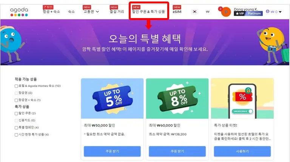The height and width of the screenshot is (162, 290).
Task: Expand the ₩ 0 AgodaCash balance dropdown
Action: 276,12
